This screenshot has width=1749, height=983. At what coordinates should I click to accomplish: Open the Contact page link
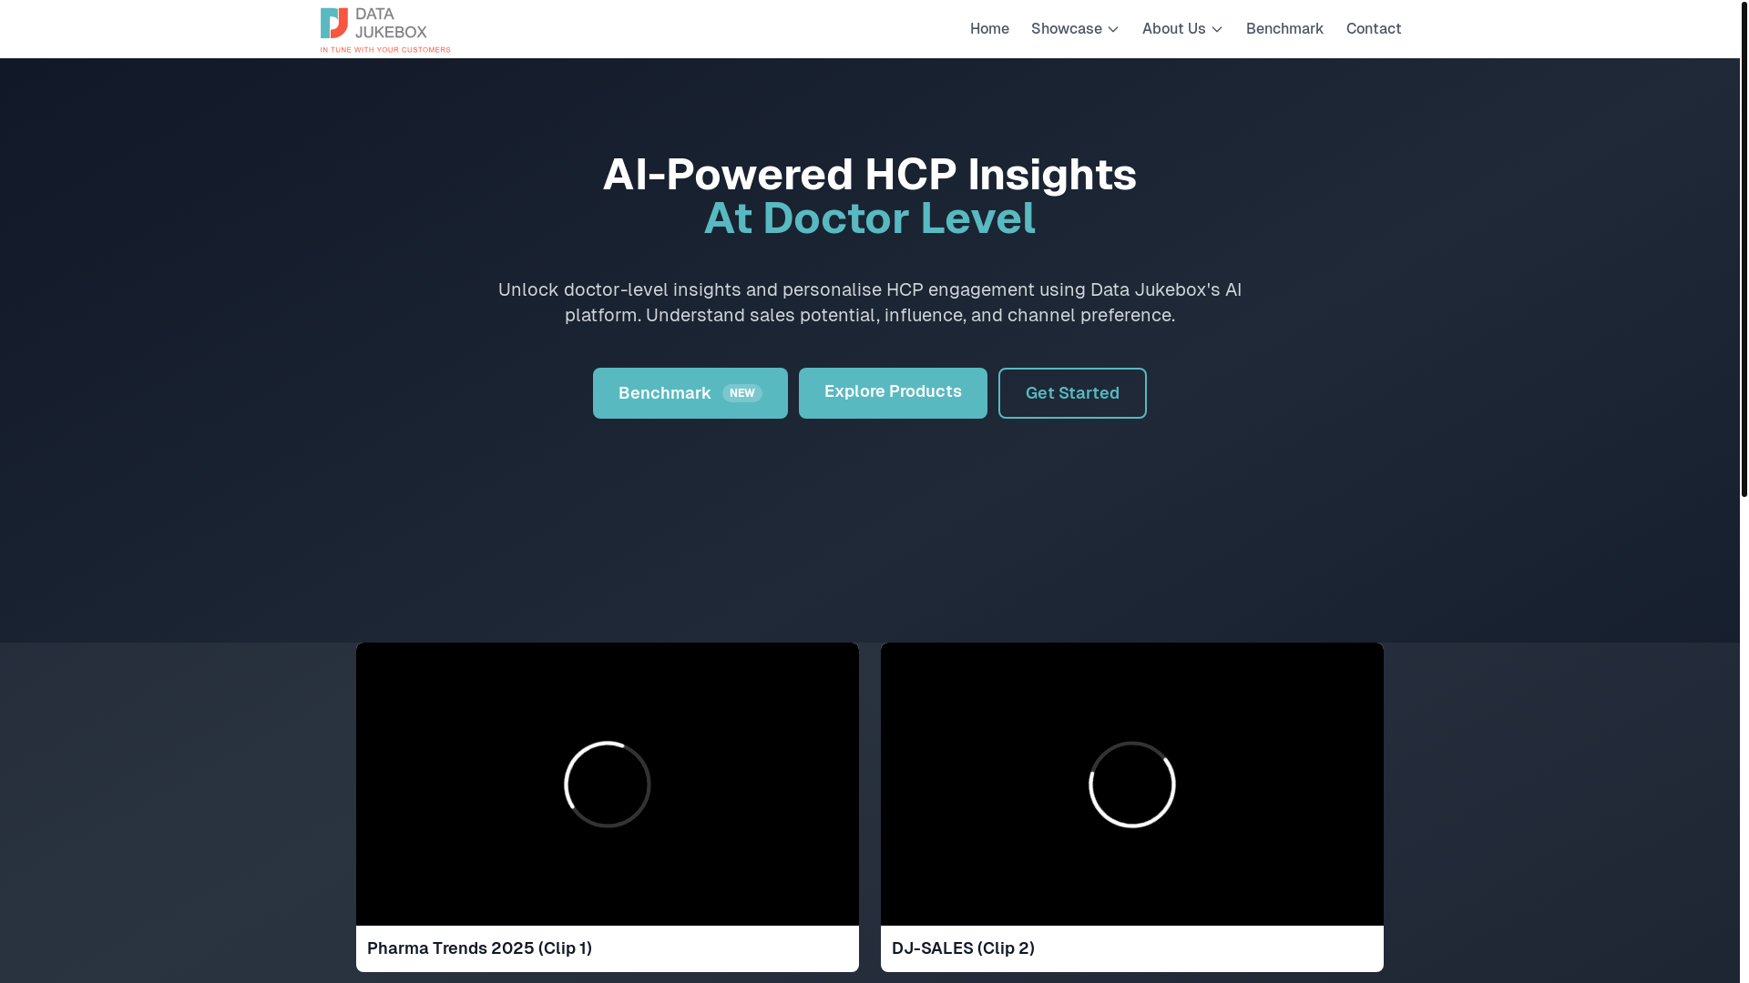pos(1374,29)
